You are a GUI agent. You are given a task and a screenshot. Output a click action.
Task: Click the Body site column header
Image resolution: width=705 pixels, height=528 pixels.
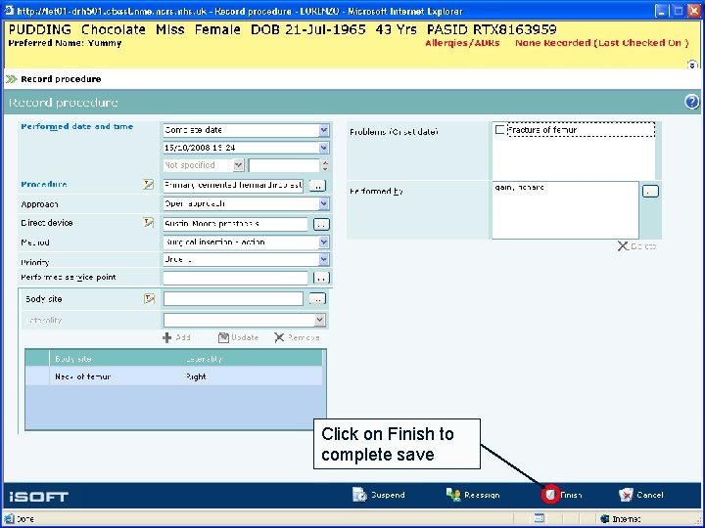pyautogui.click(x=73, y=359)
